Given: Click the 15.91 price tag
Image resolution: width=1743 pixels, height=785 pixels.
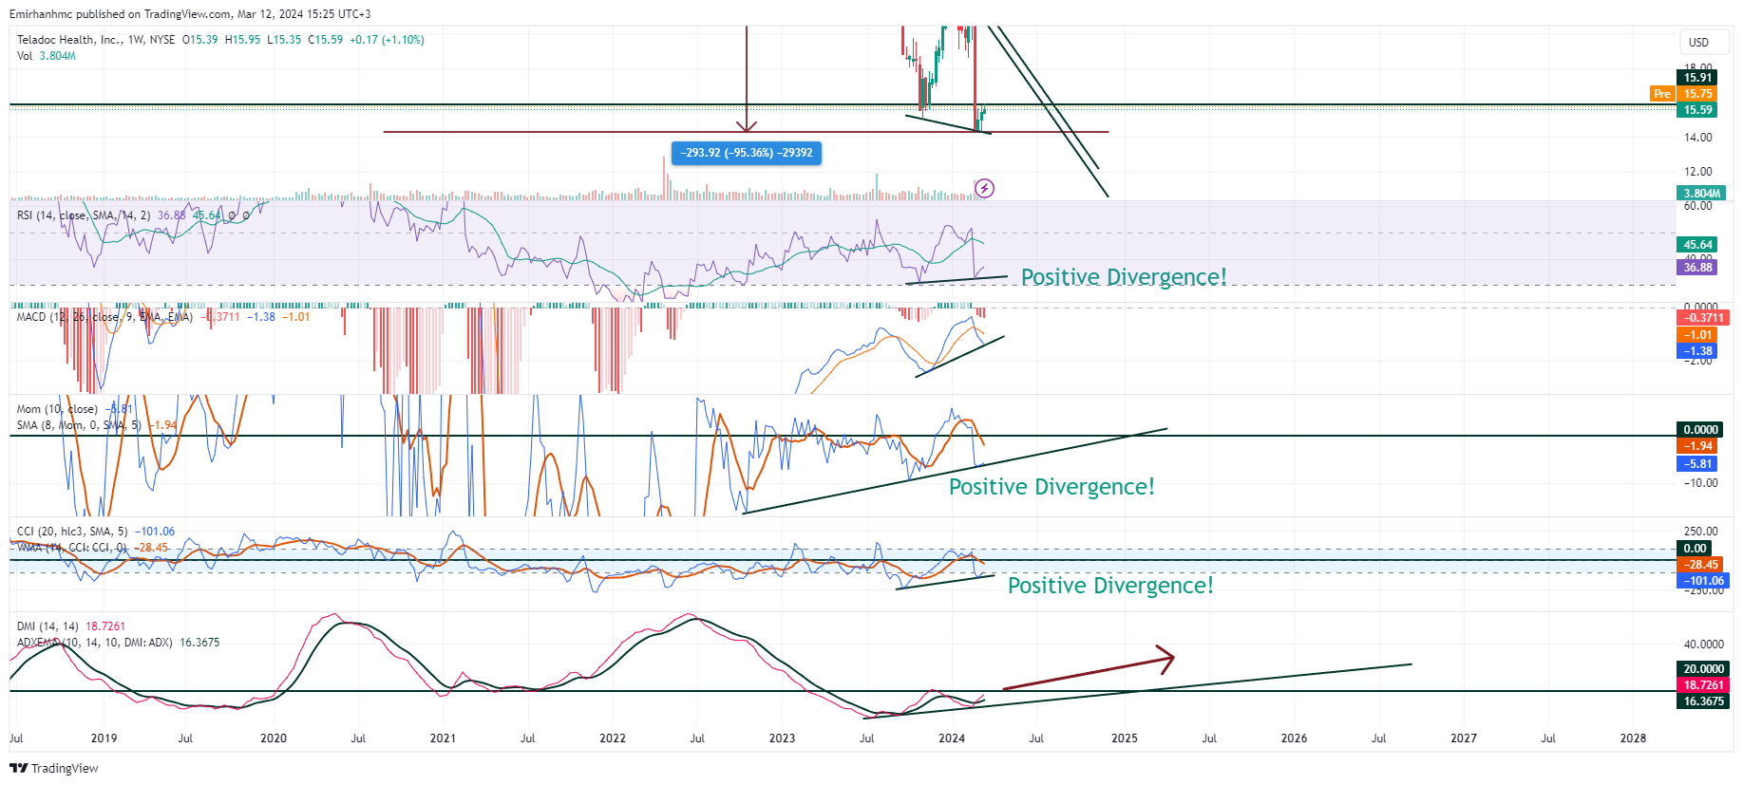Looking at the screenshot, I should coord(1697,78).
